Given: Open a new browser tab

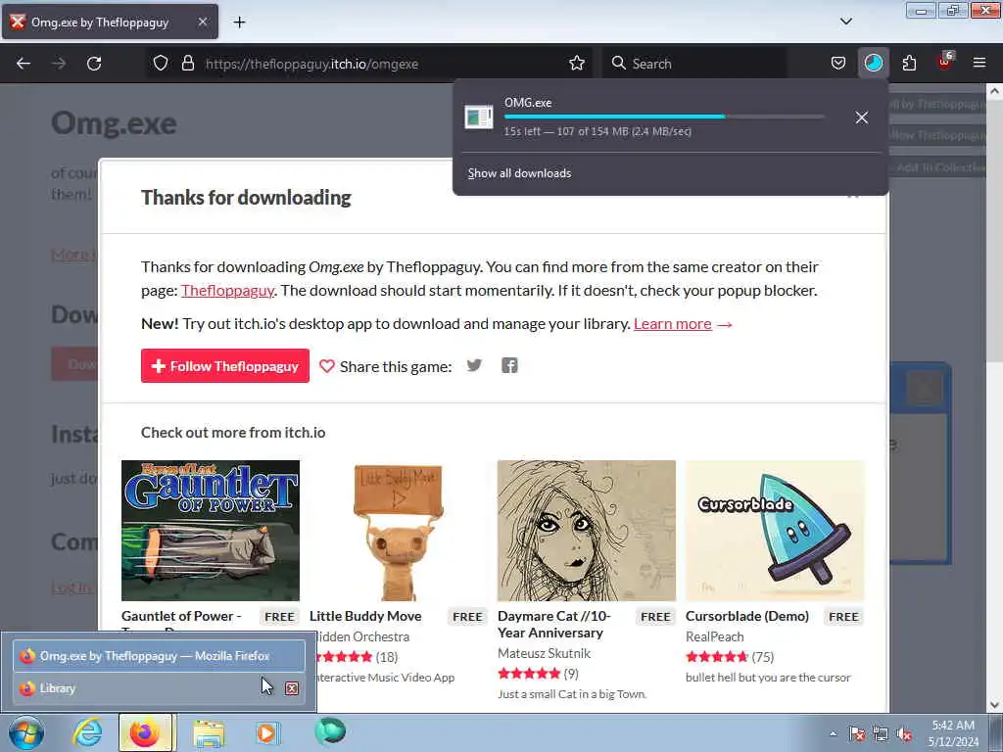Looking at the screenshot, I should (x=239, y=22).
